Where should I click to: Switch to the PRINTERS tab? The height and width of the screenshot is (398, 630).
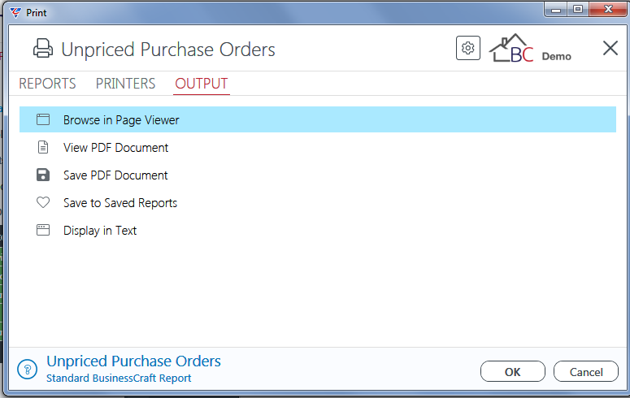tap(125, 84)
